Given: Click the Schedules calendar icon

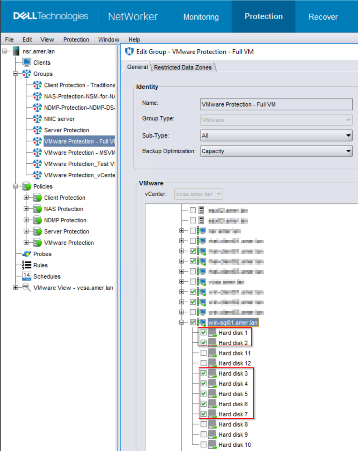Looking at the screenshot, I should (x=27, y=276).
